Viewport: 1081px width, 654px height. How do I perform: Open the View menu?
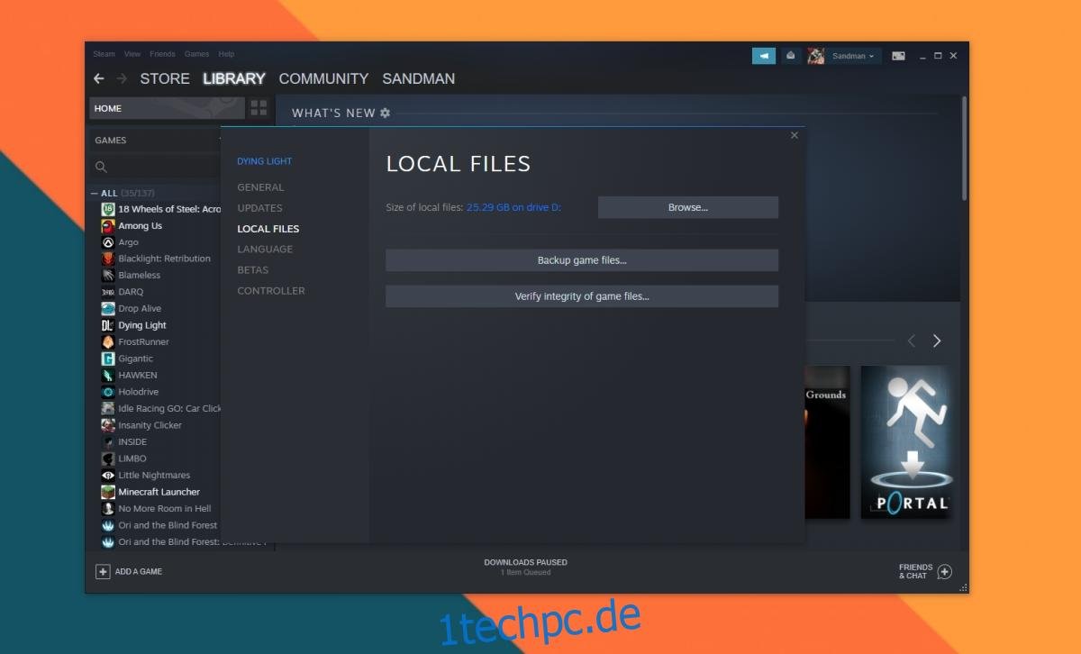click(x=132, y=54)
